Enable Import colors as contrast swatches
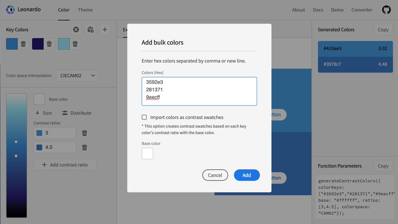398x224 pixels. (x=144, y=117)
